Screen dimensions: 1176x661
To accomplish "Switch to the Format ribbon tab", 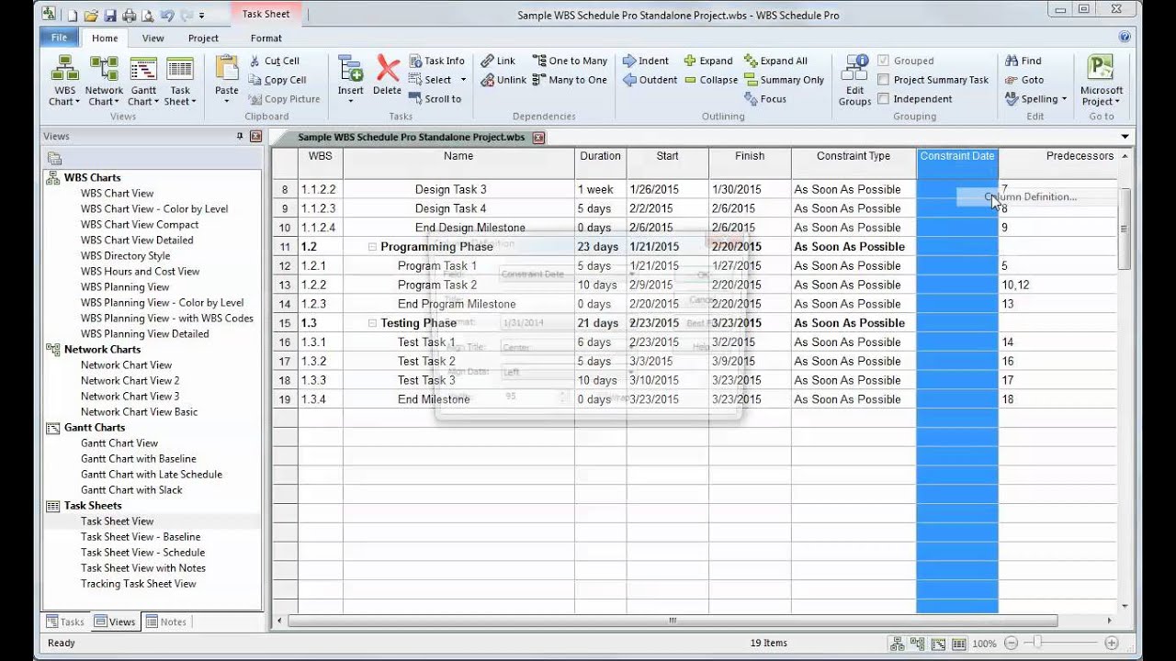I will 266,38.
